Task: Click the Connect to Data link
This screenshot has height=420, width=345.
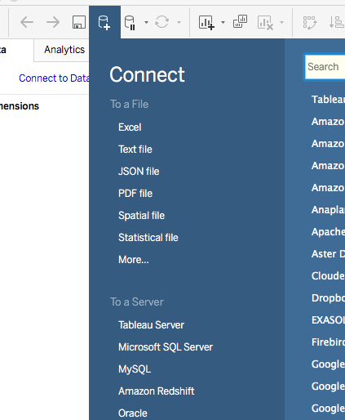Action: tap(54, 78)
